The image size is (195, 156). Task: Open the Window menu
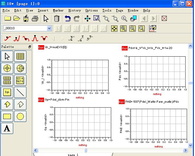(133, 11)
